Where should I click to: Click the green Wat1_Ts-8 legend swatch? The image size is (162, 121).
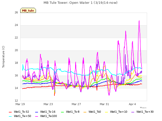[63, 112]
